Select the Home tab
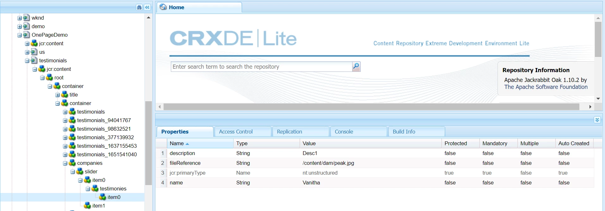The width and height of the screenshot is (605, 211). click(x=199, y=7)
